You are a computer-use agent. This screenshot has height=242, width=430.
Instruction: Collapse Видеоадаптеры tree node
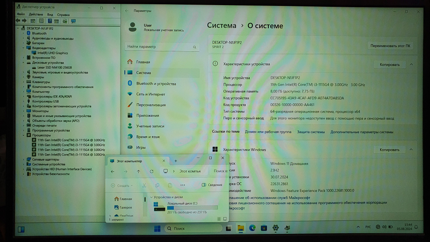(x=24, y=48)
